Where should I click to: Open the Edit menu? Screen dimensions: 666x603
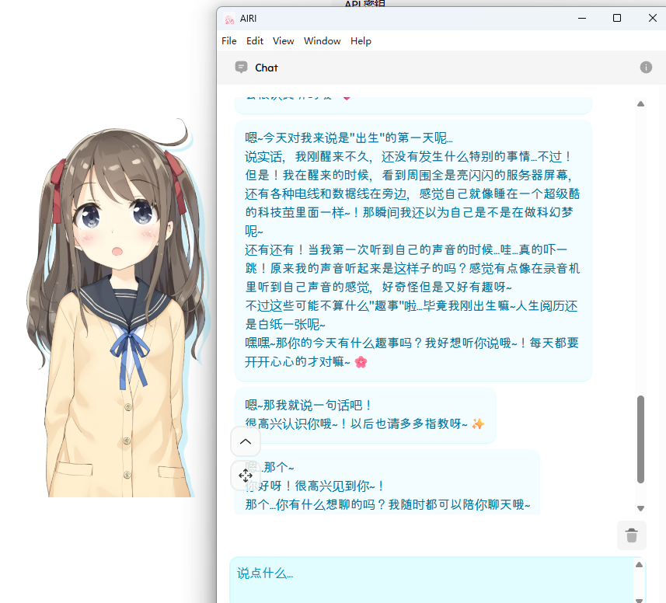click(255, 41)
